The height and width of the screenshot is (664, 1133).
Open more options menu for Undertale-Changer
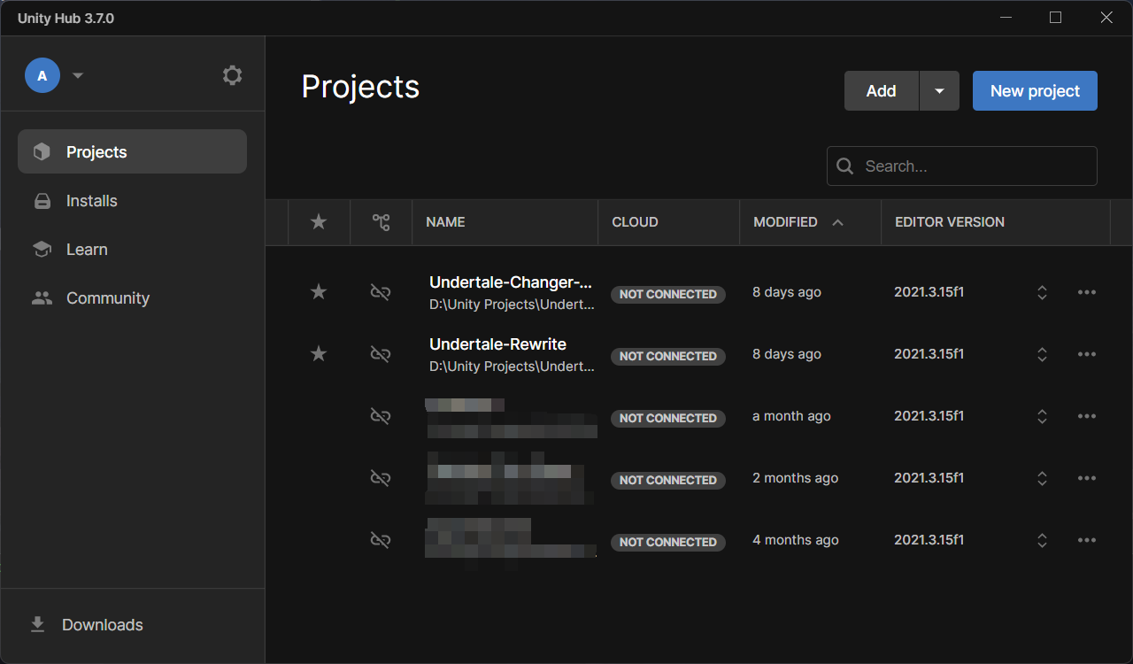point(1087,292)
